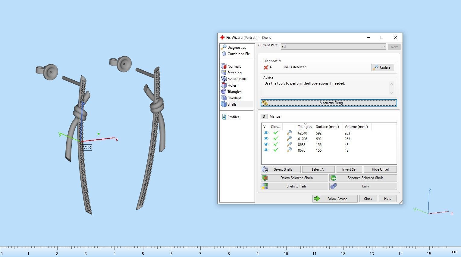Screen dimensions: 461x257
Task: Open Help for the Fix Wizard
Action: coord(388,199)
